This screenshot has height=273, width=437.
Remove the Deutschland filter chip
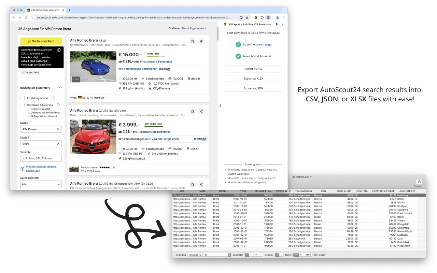point(23,72)
